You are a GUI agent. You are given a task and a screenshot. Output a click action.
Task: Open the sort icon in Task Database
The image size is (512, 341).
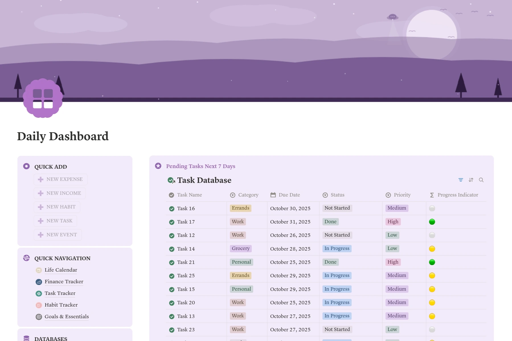(471, 180)
